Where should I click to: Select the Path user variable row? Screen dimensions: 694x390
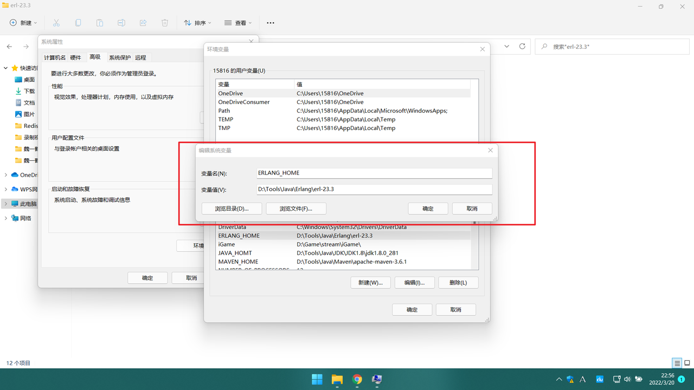coord(343,110)
